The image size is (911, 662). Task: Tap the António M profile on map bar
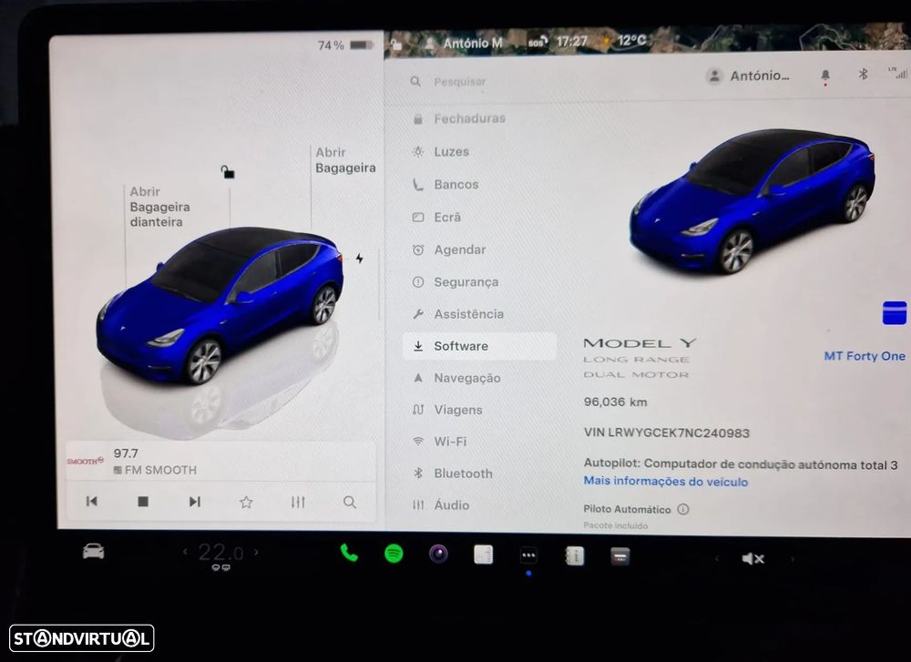464,44
